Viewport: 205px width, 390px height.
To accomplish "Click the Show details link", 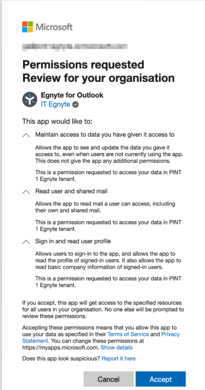I will 117,347.
